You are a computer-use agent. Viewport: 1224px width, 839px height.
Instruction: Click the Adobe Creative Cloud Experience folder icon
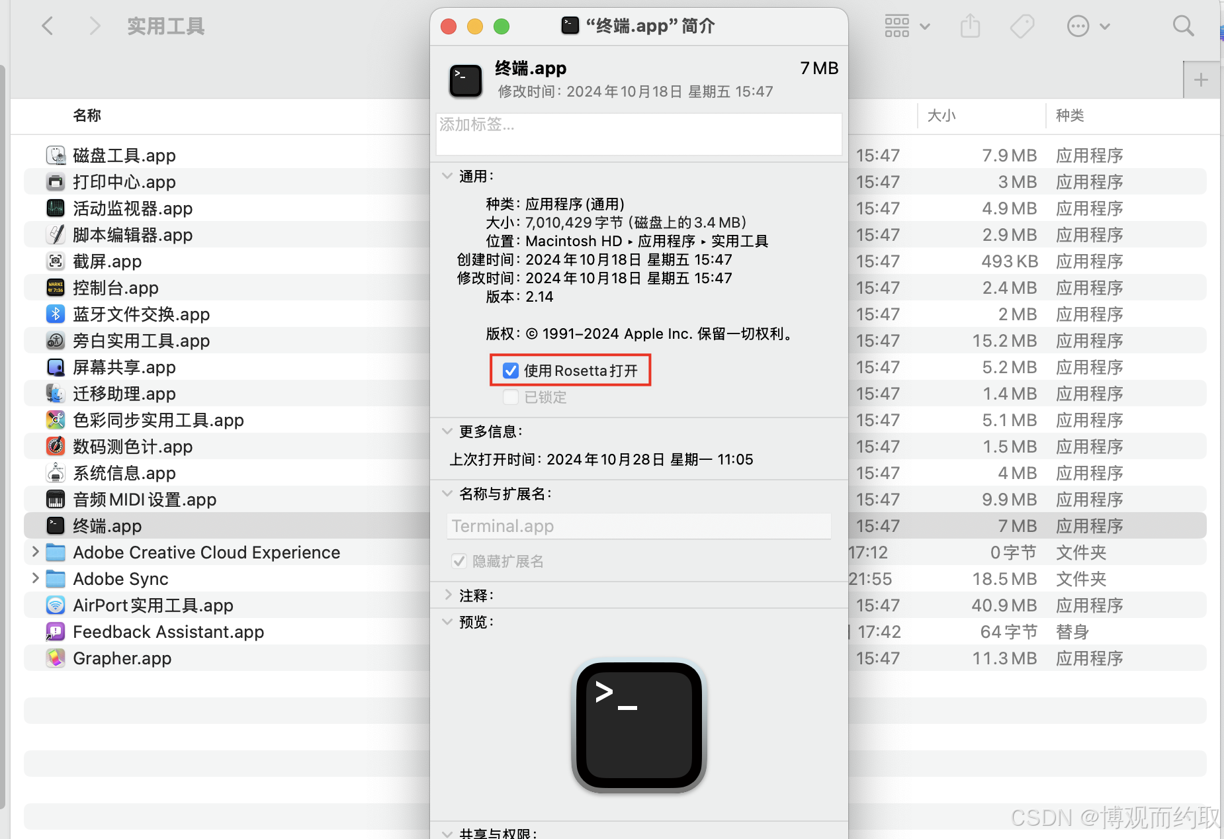56,552
